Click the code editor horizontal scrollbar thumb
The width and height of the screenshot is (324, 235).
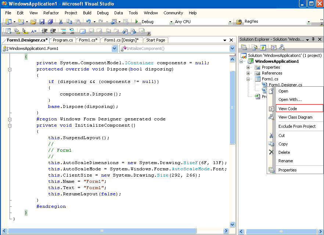point(102,231)
